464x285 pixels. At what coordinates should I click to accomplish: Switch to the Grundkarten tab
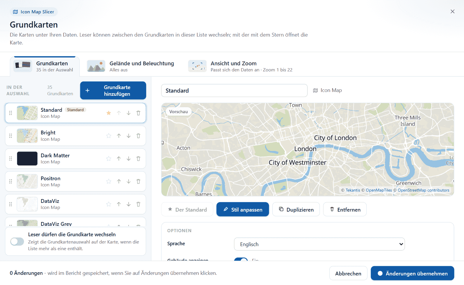point(45,66)
